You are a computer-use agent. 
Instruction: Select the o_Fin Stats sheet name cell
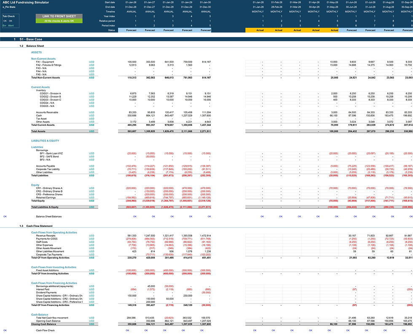tap(9, 7)
